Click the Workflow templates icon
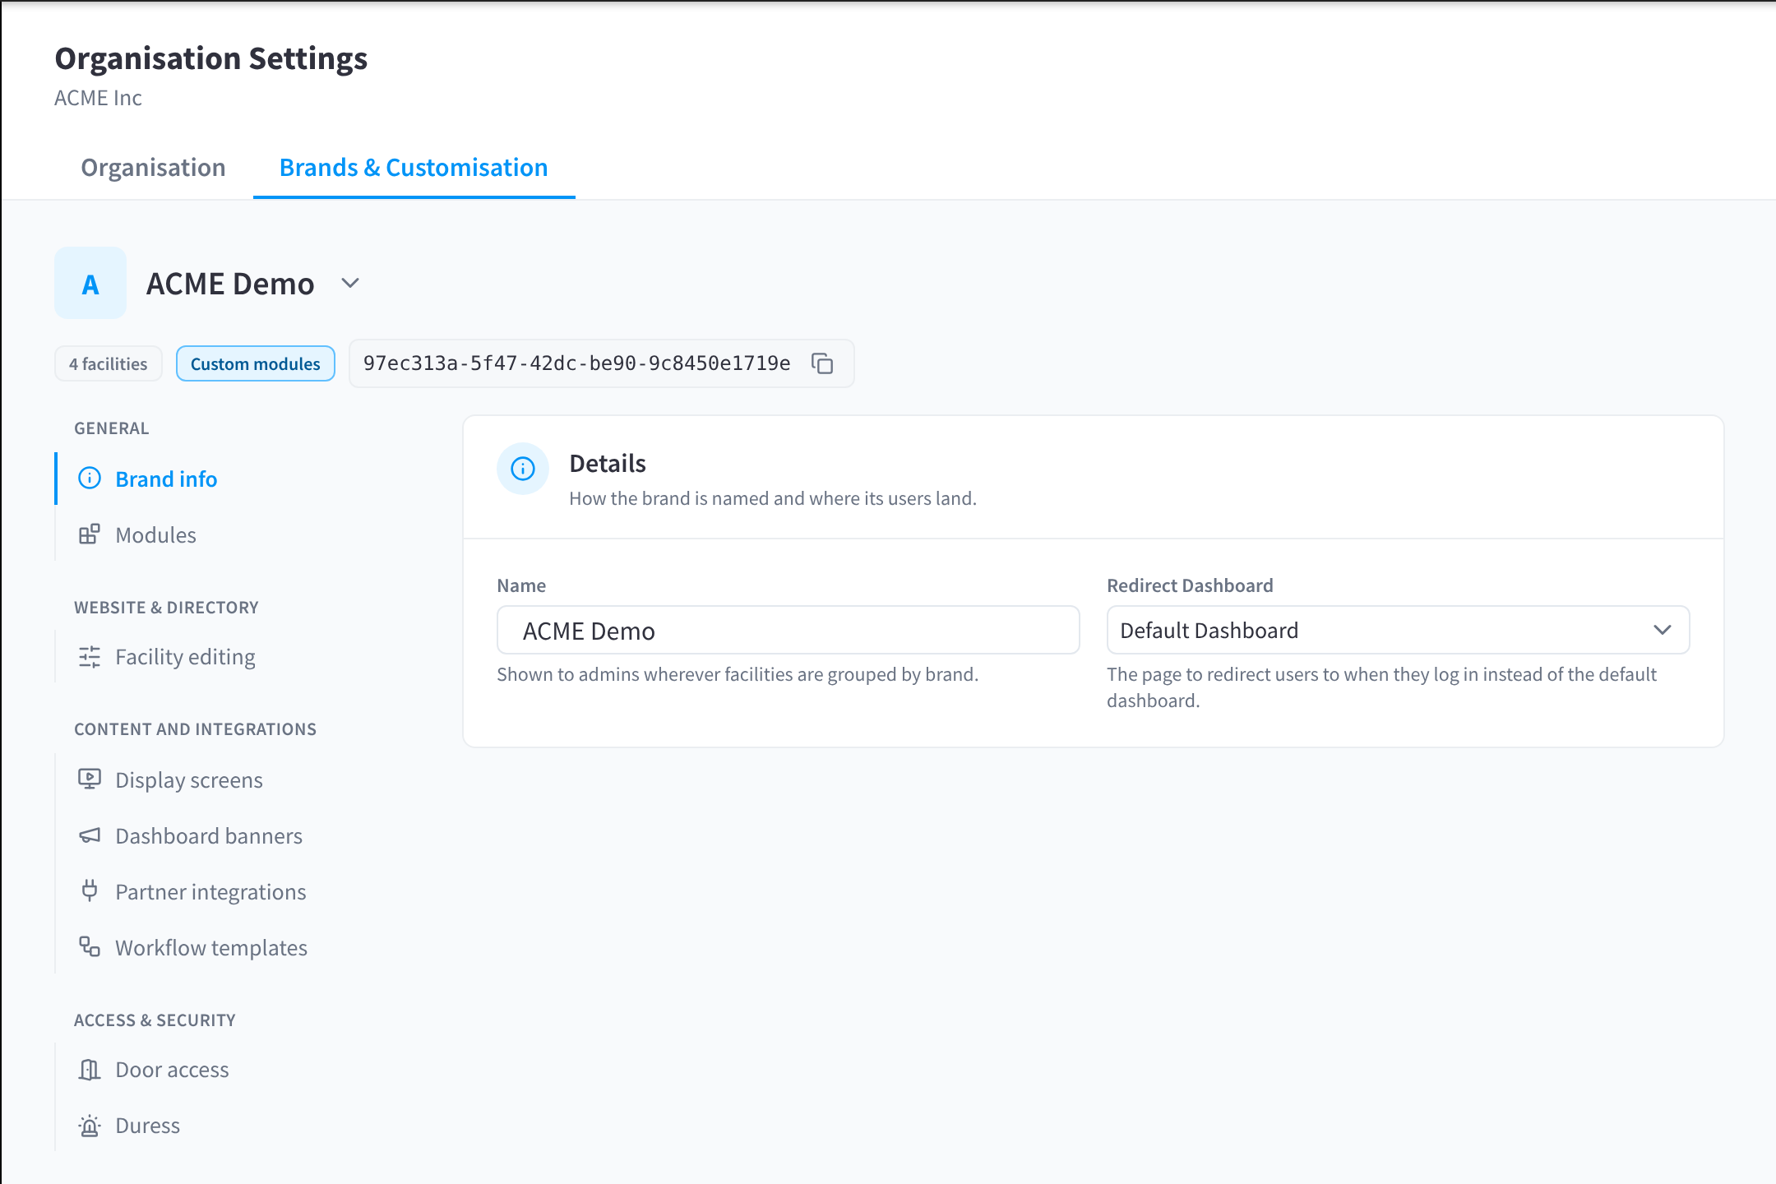1776x1184 pixels. 90,947
